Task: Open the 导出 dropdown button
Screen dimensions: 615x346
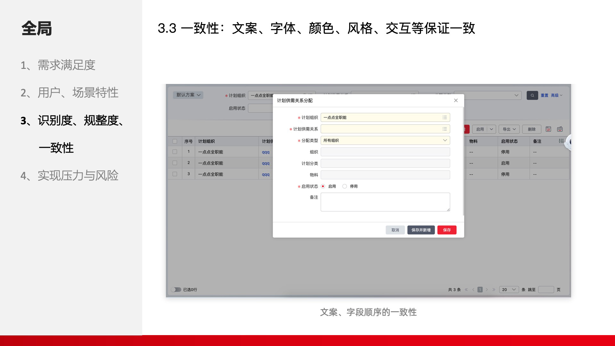Action: coord(509,129)
